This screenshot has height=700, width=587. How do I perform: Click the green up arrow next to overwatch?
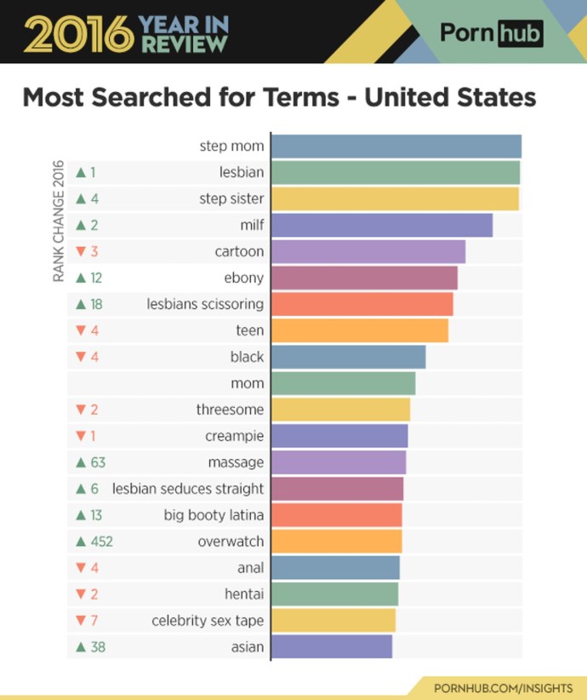click(x=81, y=542)
